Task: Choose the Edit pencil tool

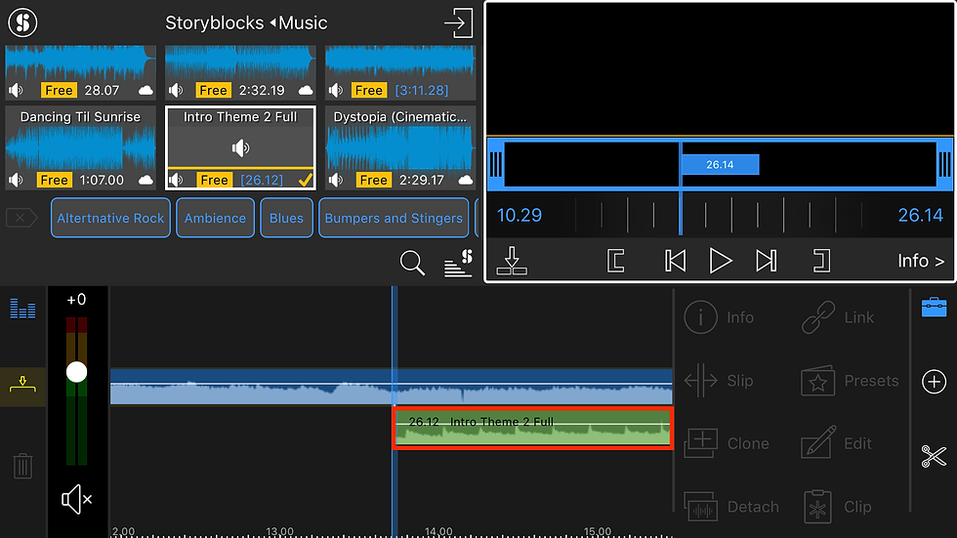Action: pyautogui.click(x=836, y=443)
